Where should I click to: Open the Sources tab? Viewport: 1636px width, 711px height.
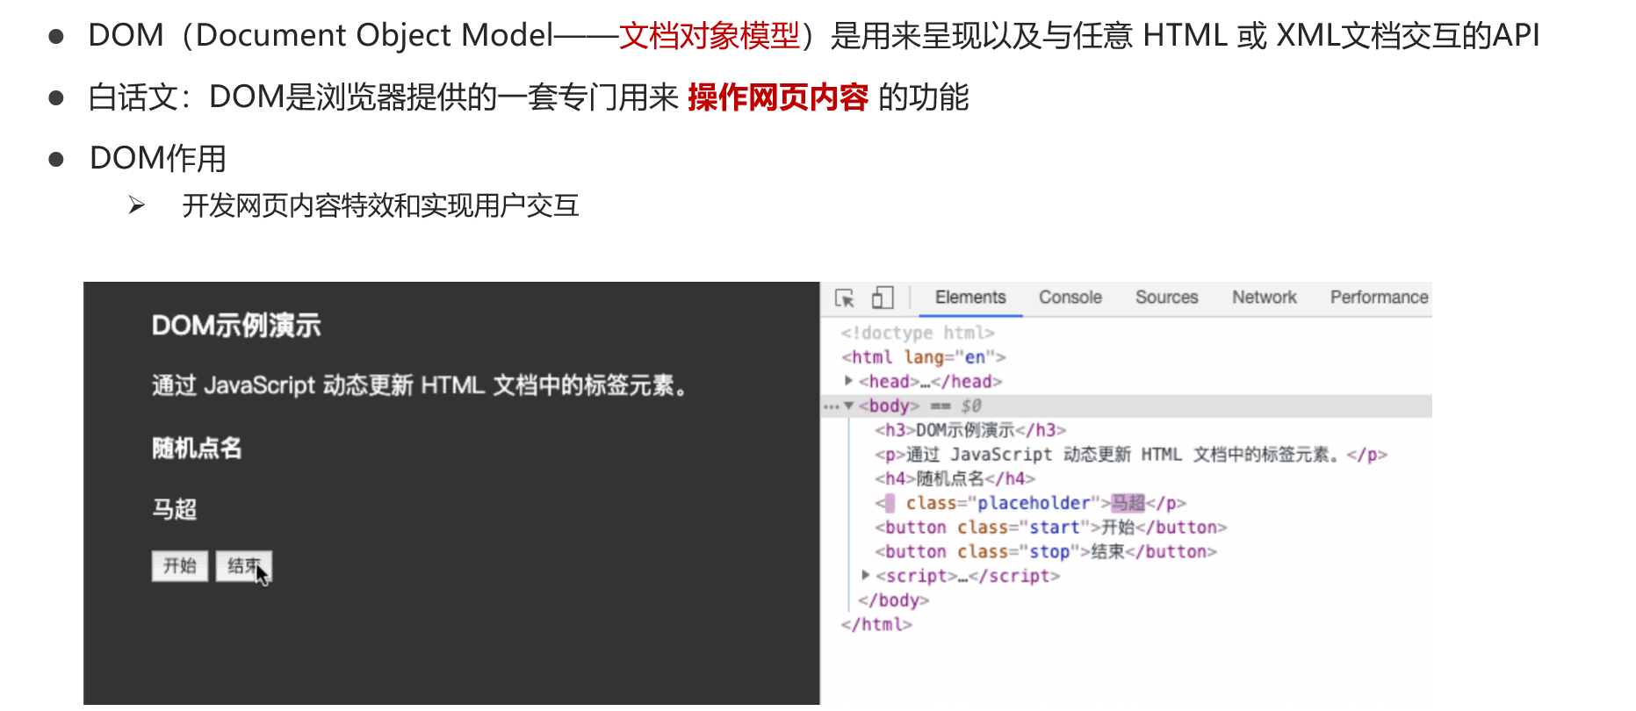point(1166,298)
